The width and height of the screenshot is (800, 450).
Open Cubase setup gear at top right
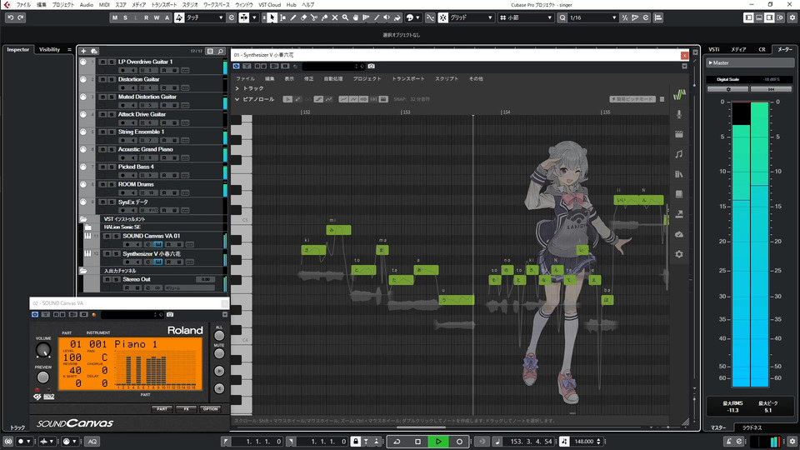(792, 17)
